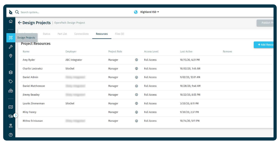Click the info icon in Miny Francy row
Screen dimensions: 278x144
(x=136, y=112)
